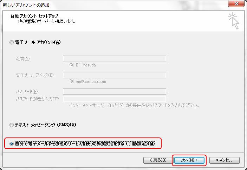Click the 次へ(N) button
The width and height of the screenshot is (247, 170).
click(x=189, y=160)
